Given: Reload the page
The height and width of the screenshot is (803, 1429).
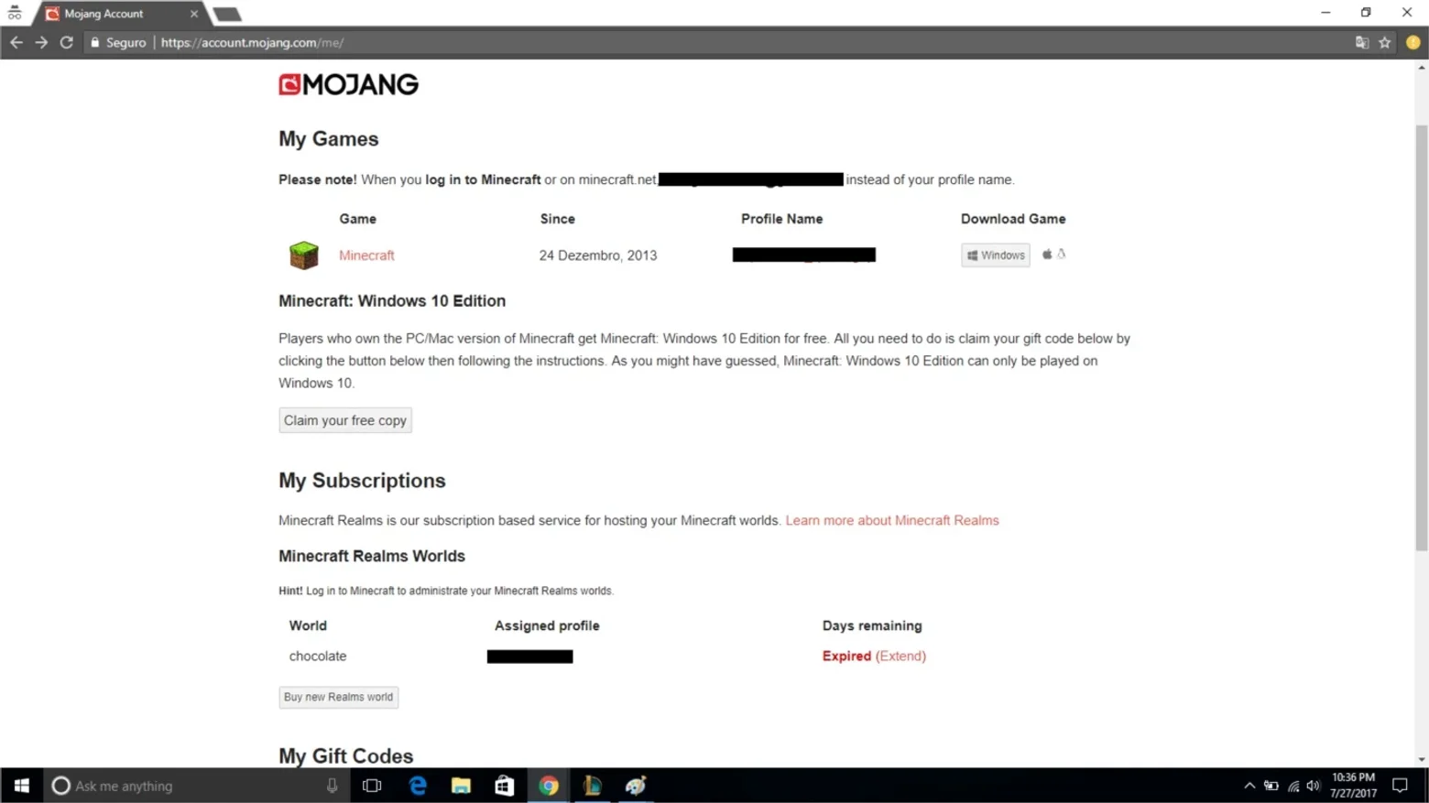Looking at the screenshot, I should [x=66, y=42].
